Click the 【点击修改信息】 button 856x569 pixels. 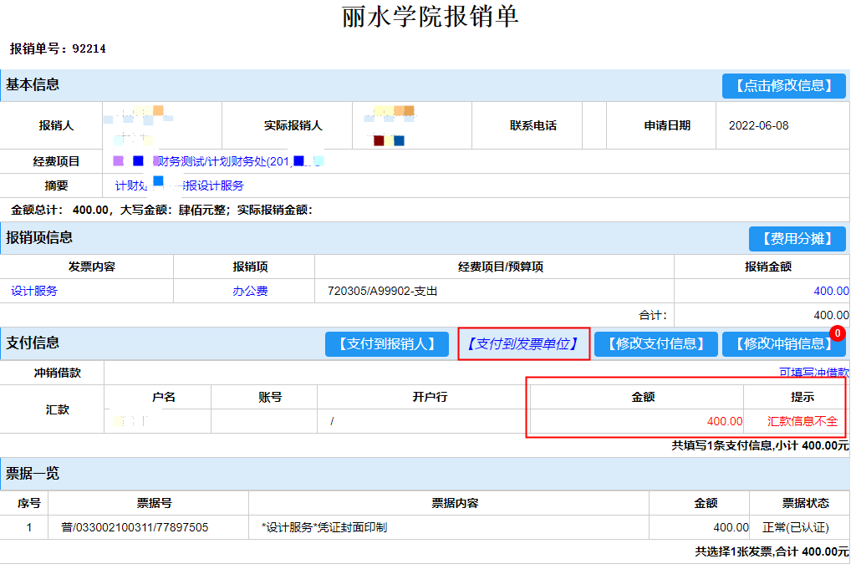783,86
